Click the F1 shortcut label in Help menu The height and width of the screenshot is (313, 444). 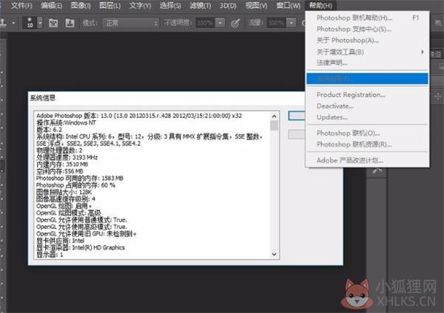415,18
